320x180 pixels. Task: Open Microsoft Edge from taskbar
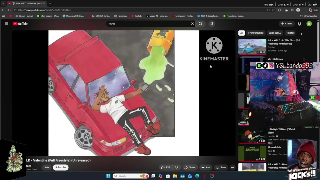pyautogui.click(x=197, y=176)
